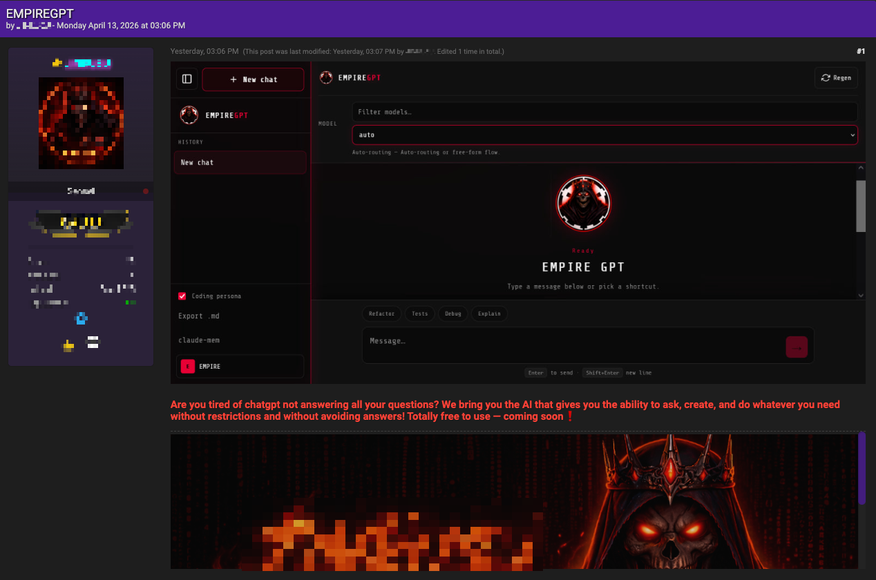Click the New chat plus button
876x580 pixels.
(253, 79)
